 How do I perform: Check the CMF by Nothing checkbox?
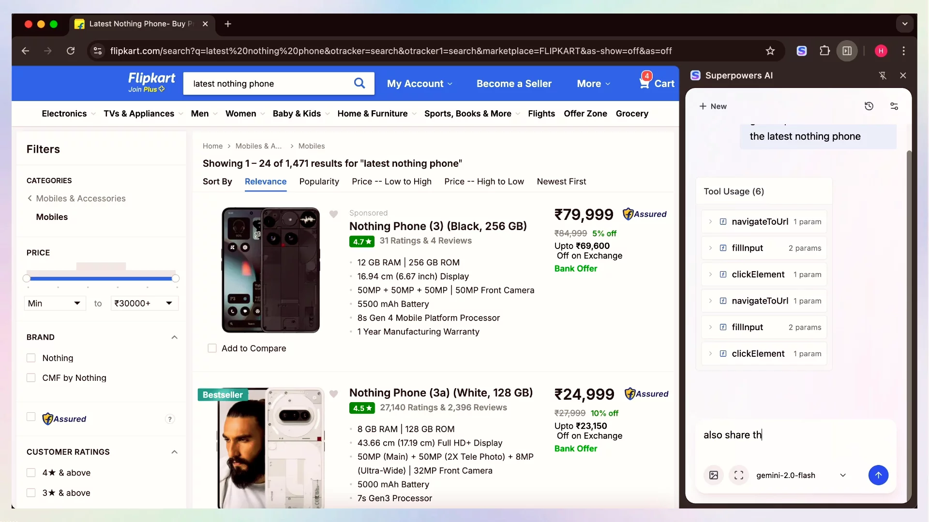click(31, 378)
